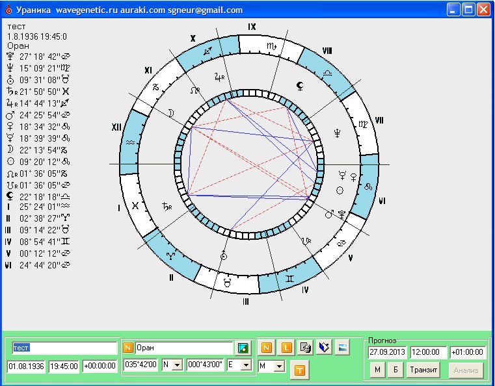Click the orange N natal chart button
495x386 pixels.
pyautogui.click(x=266, y=348)
